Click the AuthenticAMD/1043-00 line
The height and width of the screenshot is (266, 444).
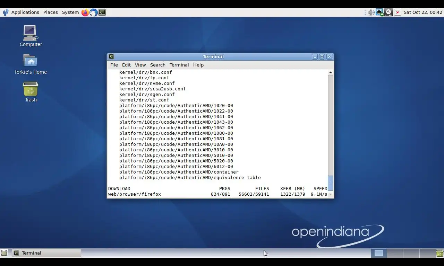pos(176,122)
